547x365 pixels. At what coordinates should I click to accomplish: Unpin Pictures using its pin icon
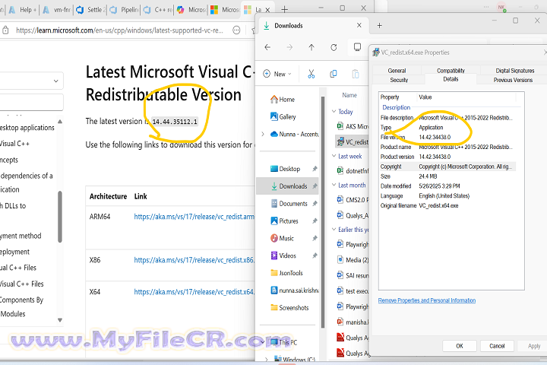click(315, 221)
